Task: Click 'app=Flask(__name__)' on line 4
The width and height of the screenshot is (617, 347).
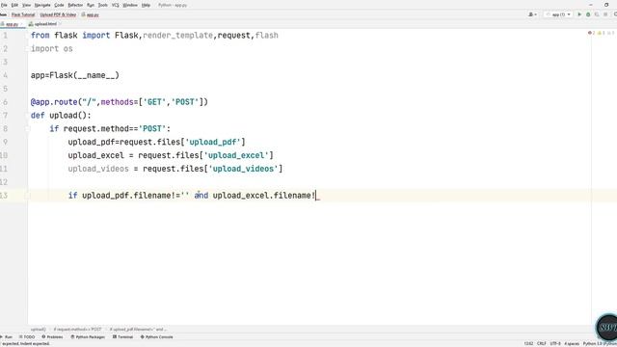Action: tap(75, 75)
